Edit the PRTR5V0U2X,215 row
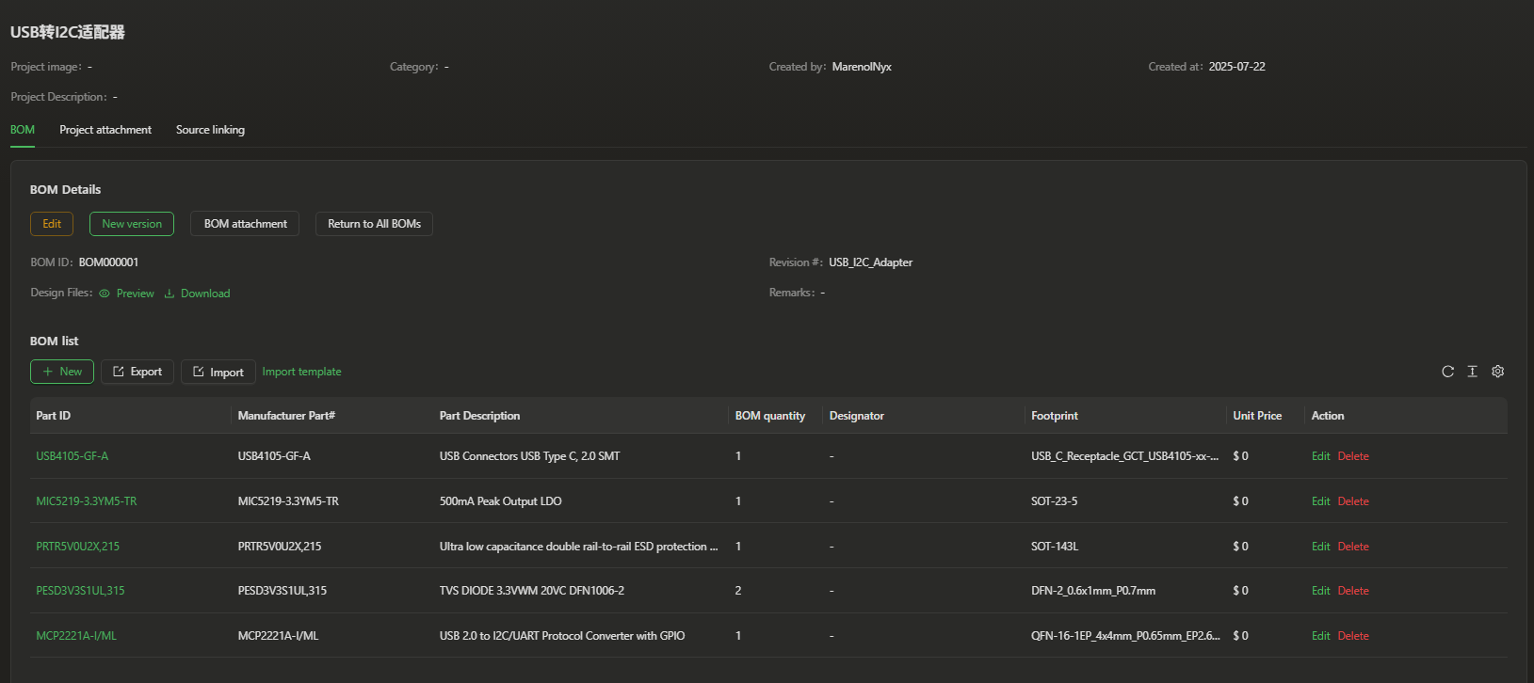Image resolution: width=1534 pixels, height=683 pixels. 1321,547
